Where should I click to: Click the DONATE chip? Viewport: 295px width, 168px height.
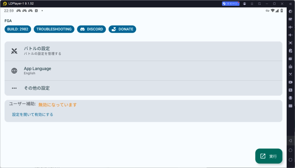click(122, 29)
